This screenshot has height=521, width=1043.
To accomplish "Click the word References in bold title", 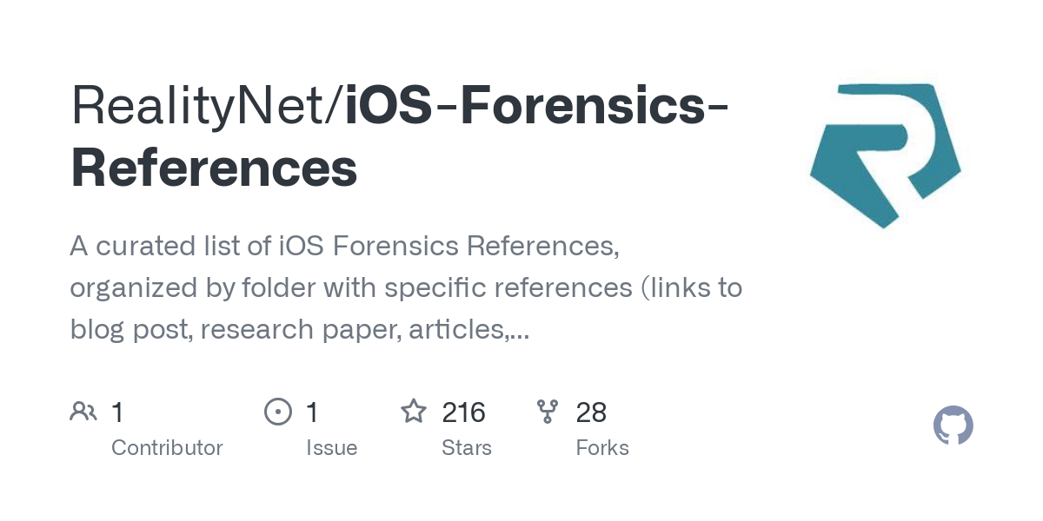I will [x=214, y=168].
